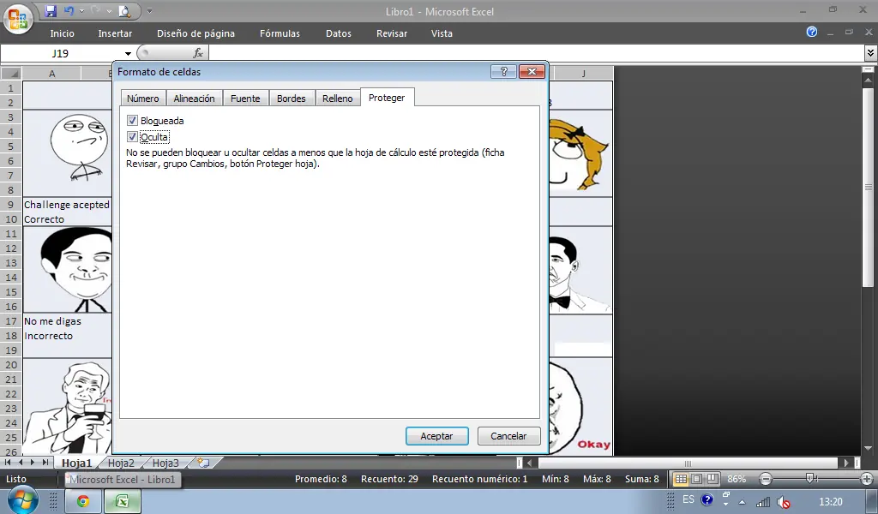This screenshot has height=514, width=878.
Task: Select the Proteger tab
Action: click(x=387, y=98)
